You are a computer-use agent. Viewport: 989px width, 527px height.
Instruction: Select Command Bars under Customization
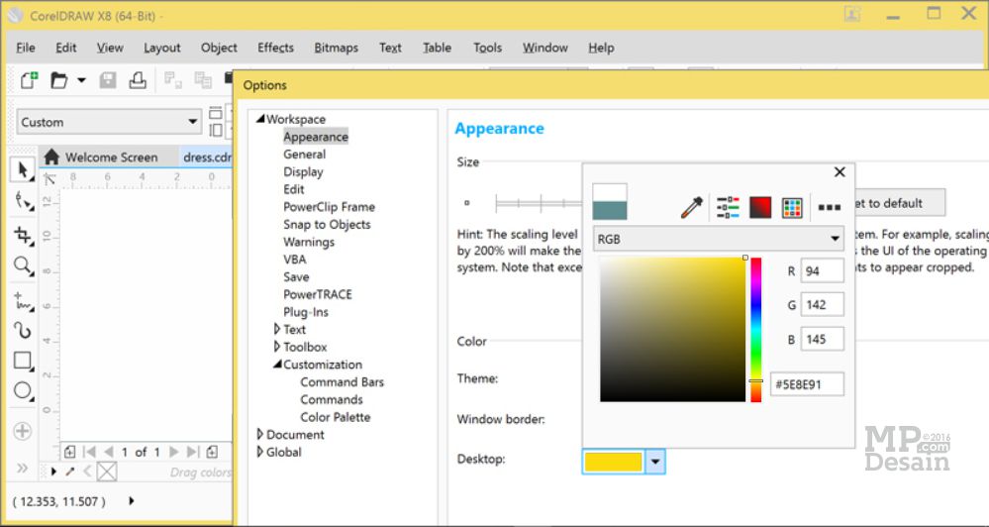pyautogui.click(x=342, y=381)
